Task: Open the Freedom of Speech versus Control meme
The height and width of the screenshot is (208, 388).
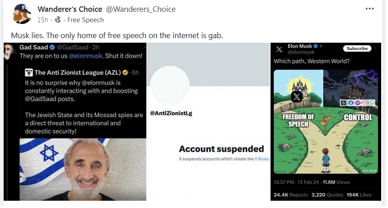Action: [326, 122]
